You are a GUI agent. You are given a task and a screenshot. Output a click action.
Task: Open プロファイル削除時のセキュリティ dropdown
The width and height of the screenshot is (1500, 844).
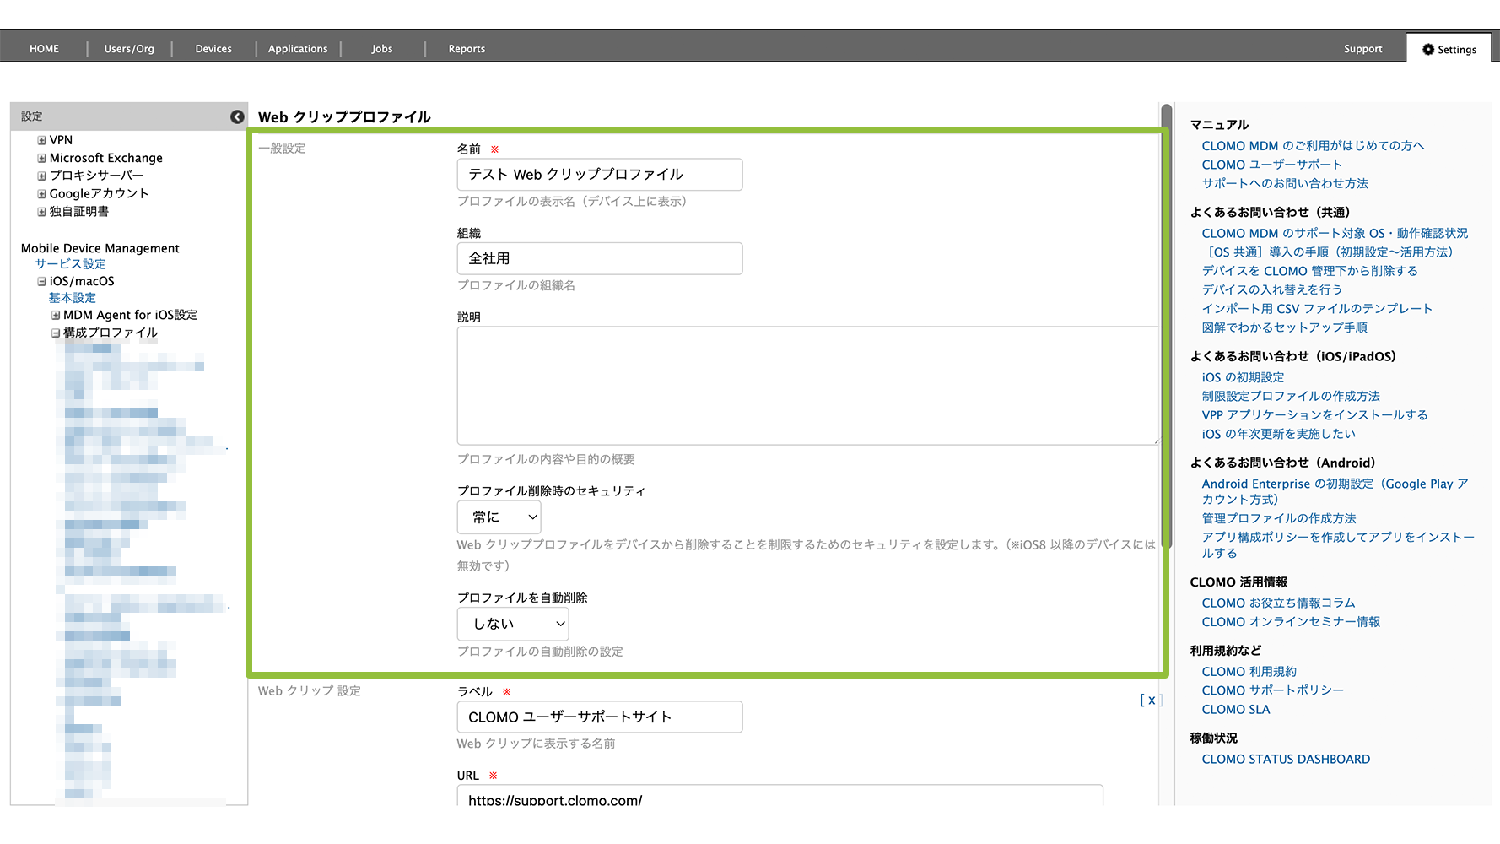click(x=499, y=517)
